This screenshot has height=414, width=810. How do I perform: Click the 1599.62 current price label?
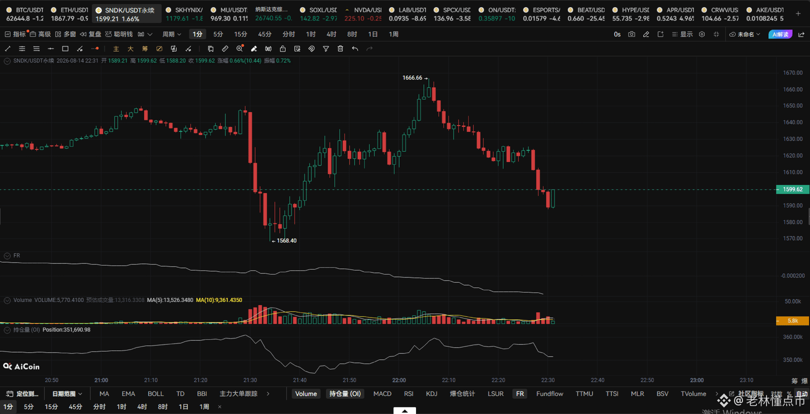point(792,189)
